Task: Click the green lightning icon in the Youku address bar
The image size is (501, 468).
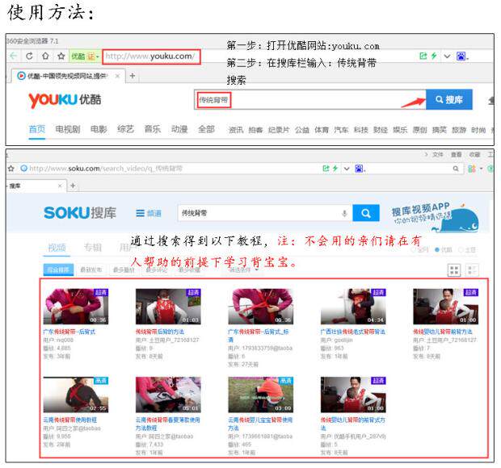Action: point(434,56)
